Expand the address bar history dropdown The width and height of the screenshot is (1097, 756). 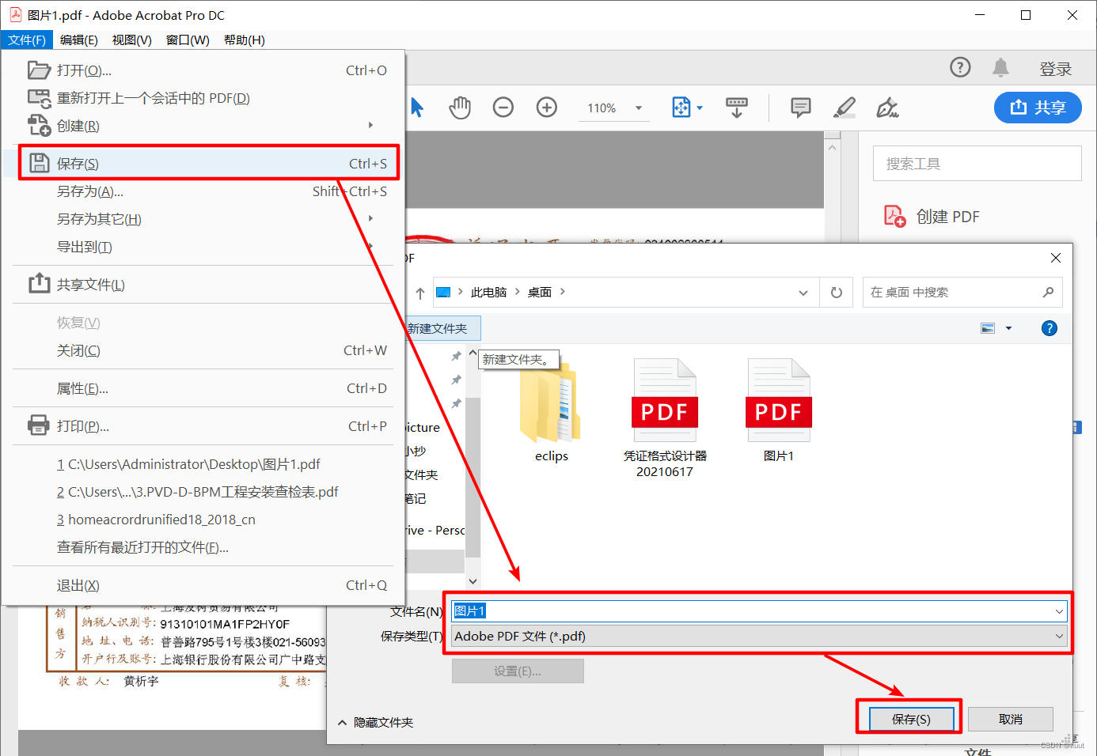point(803,293)
